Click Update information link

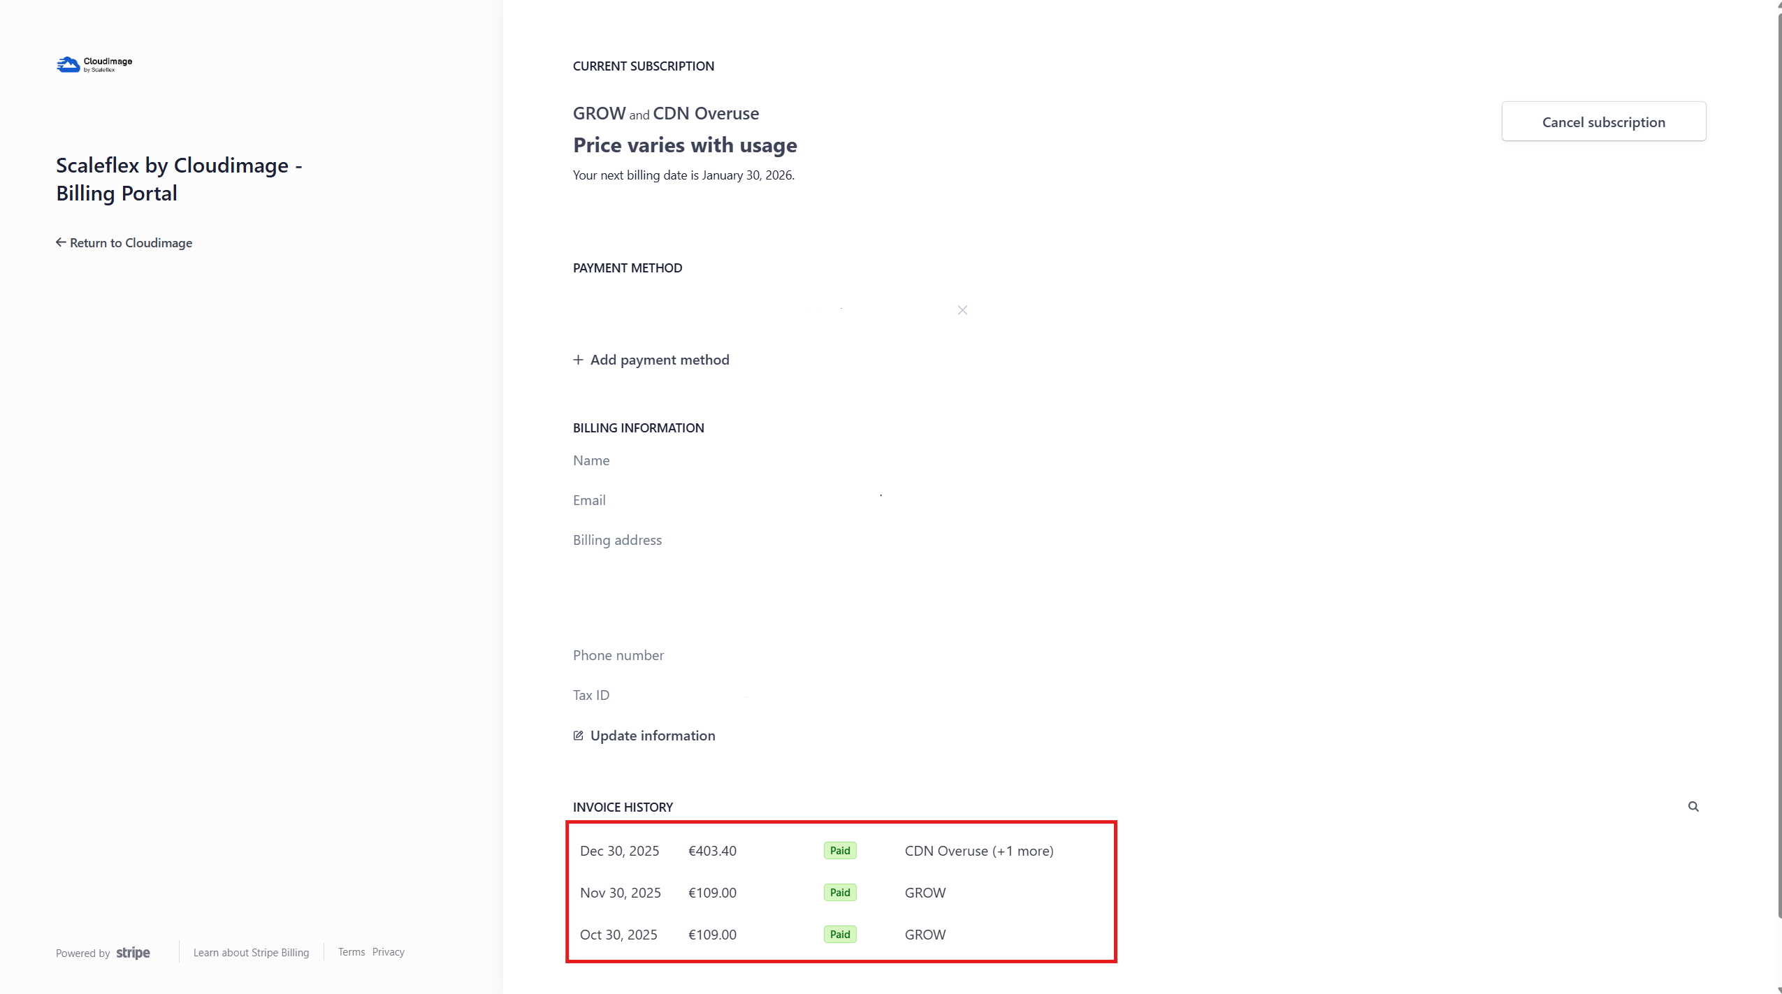652,736
